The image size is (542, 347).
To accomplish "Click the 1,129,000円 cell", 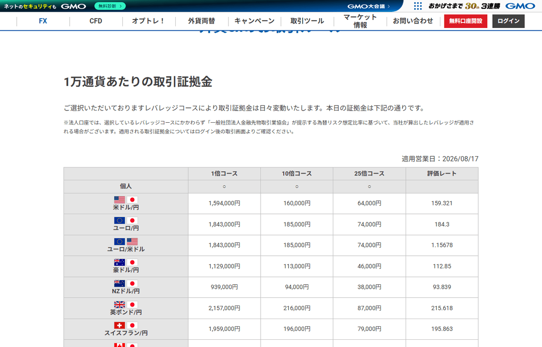I will [x=224, y=266].
